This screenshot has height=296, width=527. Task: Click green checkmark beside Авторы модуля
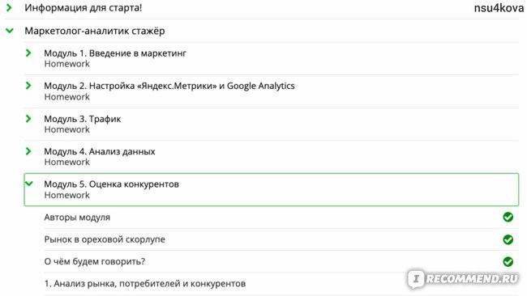508,218
